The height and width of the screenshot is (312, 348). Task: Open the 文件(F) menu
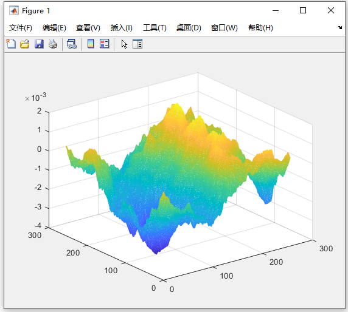[x=21, y=28]
